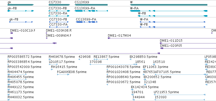Select the W-PB protein feature
Screen dimensions: 216x101
172,27
